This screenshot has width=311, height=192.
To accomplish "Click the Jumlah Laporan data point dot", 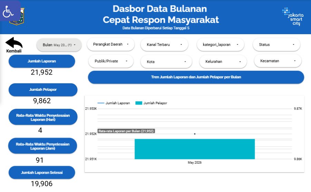I will [x=195, y=134].
